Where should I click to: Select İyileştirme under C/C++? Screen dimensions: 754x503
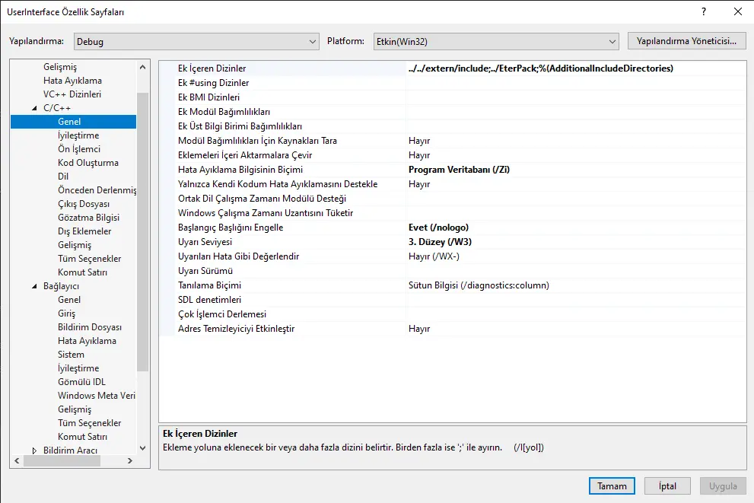pyautogui.click(x=78, y=135)
